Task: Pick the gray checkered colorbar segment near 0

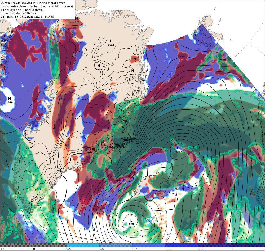Action: [x=33, y=245]
